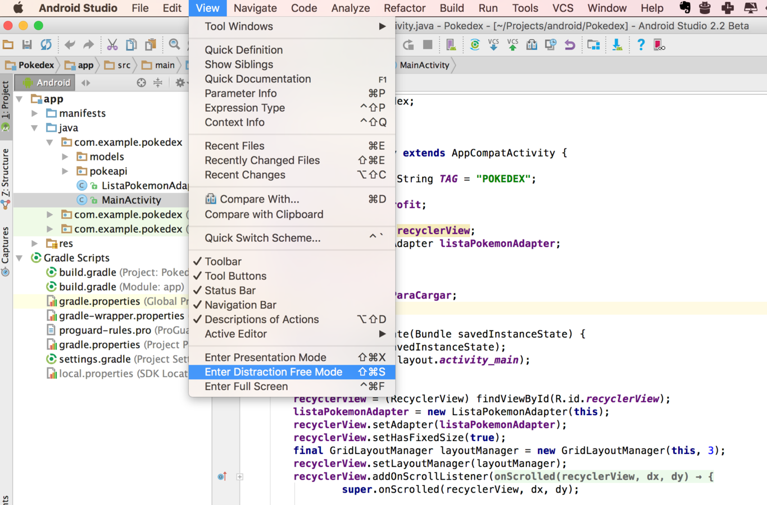
Task: Select settings.gradle file
Action: [x=117, y=359]
